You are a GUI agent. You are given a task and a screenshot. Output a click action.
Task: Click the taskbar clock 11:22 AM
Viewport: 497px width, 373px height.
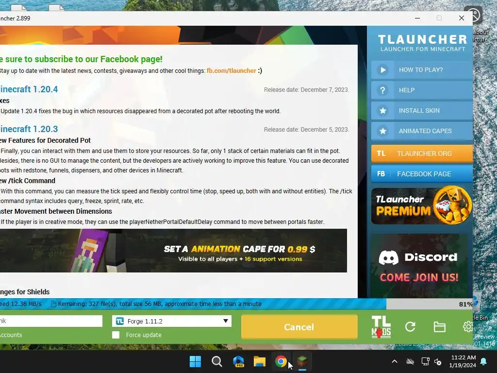click(x=463, y=361)
